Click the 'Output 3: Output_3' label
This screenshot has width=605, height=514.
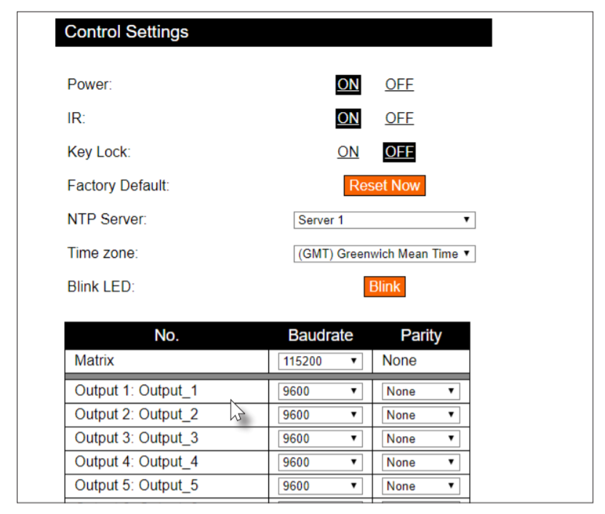pos(136,438)
